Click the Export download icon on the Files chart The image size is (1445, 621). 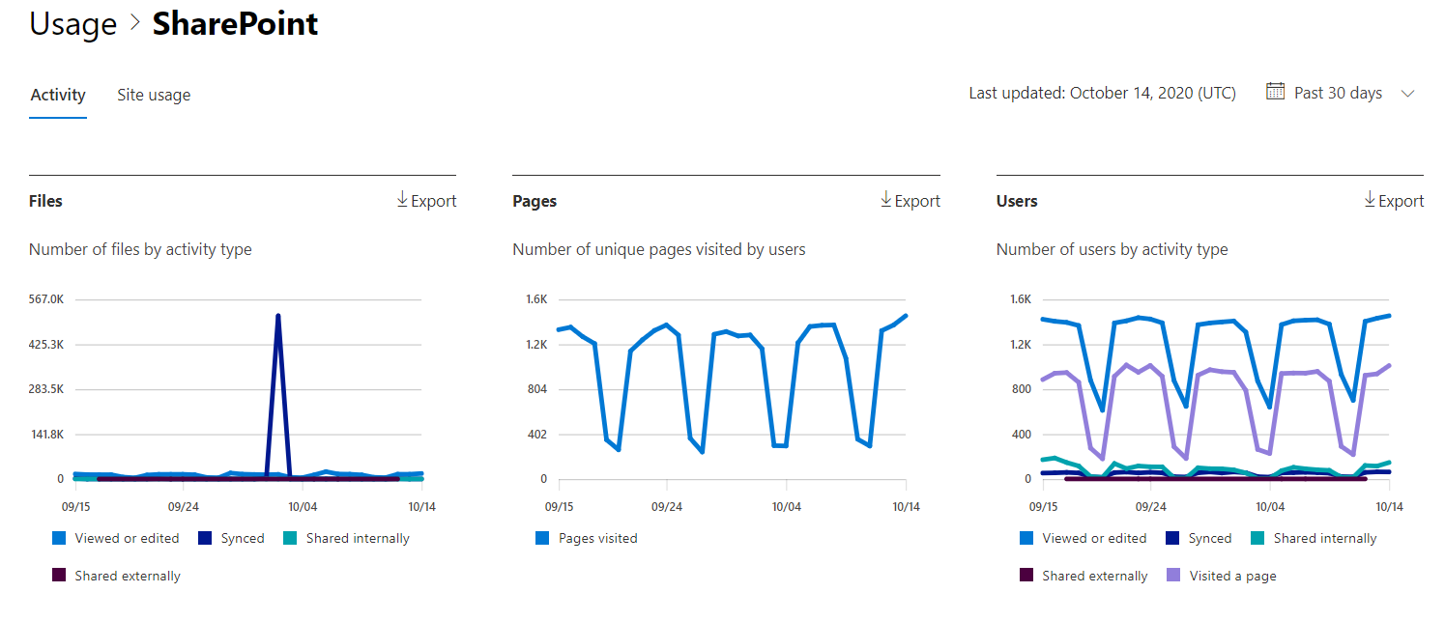[x=401, y=200]
